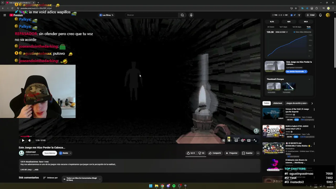Click inside the Buscar search field

pyautogui.click(x=152, y=15)
